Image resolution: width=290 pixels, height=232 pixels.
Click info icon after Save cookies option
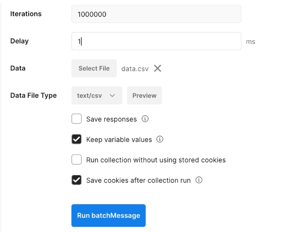(199, 180)
